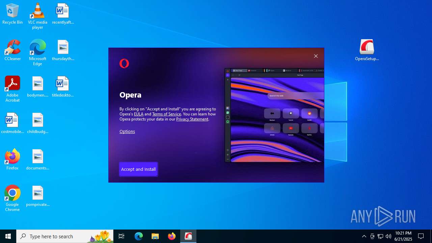This screenshot has width=432, height=243.
Task: Click the red Opera logo in installer
Action: coord(124,63)
